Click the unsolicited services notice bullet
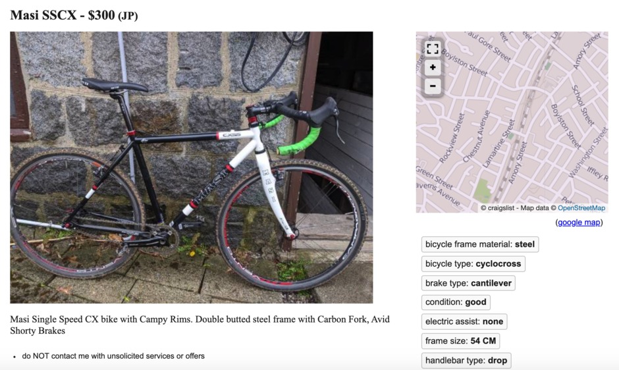 [113, 356]
